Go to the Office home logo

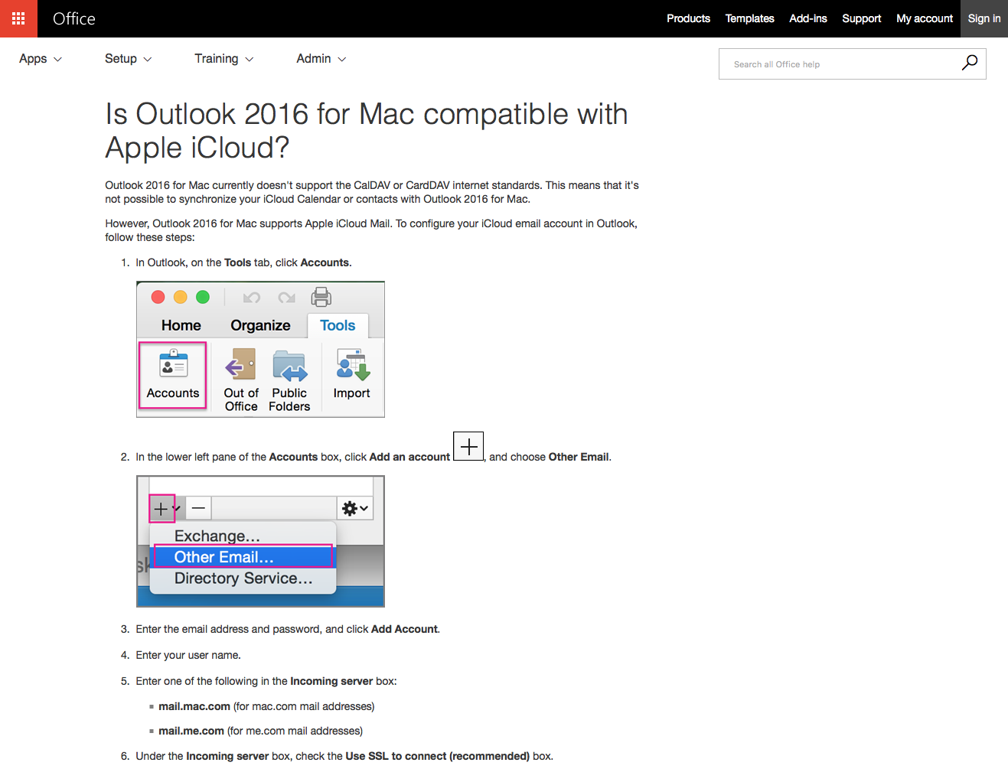[x=74, y=18]
